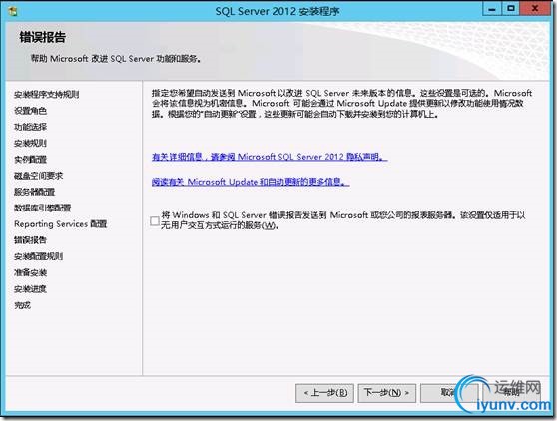Select the 服务器配置 step in sidebar
This screenshot has height=421, width=557.
35,192
